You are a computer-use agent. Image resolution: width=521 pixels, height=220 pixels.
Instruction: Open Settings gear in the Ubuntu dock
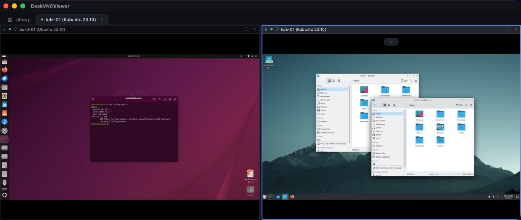[4, 131]
